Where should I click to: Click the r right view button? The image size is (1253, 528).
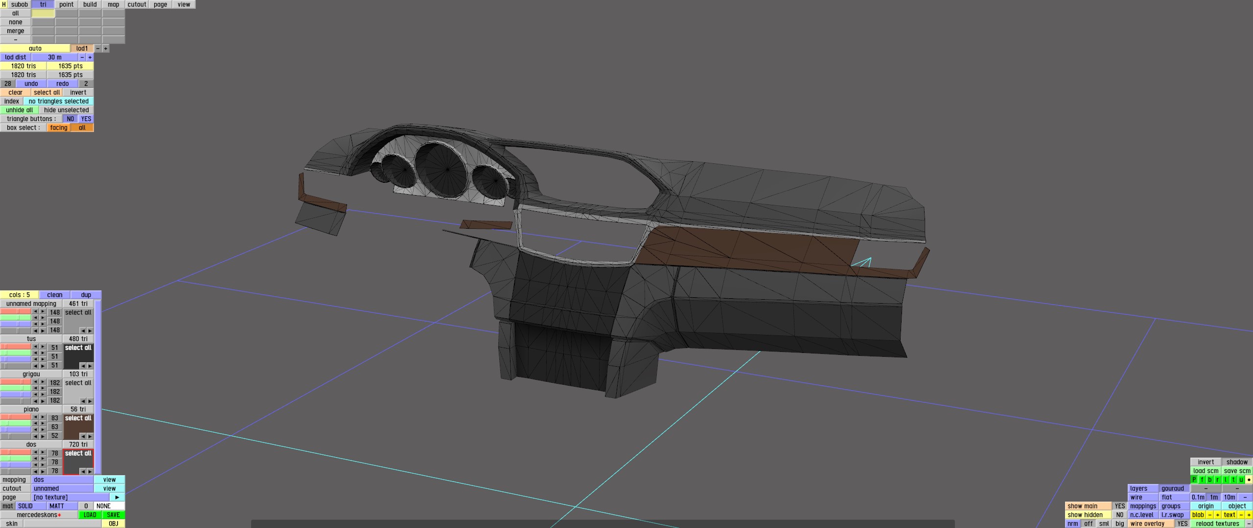(1218, 480)
